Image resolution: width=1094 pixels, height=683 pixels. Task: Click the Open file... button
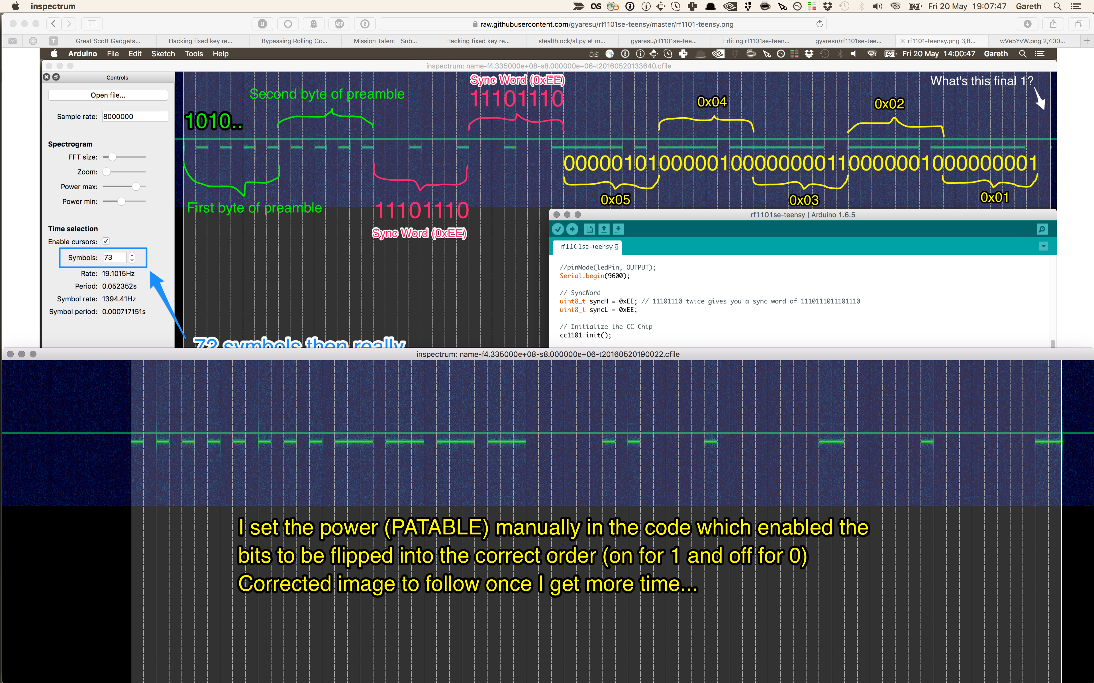pos(108,95)
